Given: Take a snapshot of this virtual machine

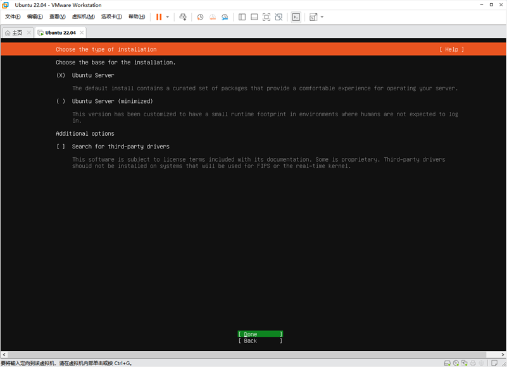Looking at the screenshot, I should click(200, 17).
